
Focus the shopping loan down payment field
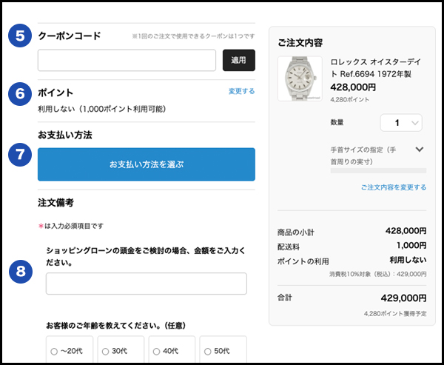pos(147,284)
